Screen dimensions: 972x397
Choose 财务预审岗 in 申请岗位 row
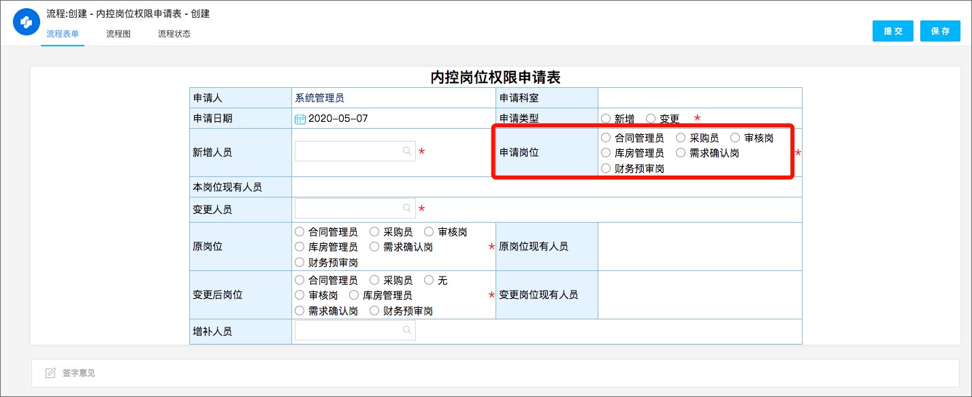[606, 168]
